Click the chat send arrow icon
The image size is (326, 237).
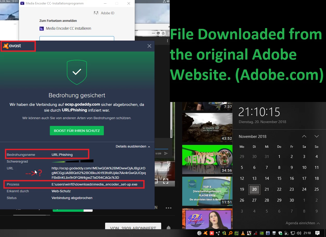pyautogui.click(x=166, y=153)
